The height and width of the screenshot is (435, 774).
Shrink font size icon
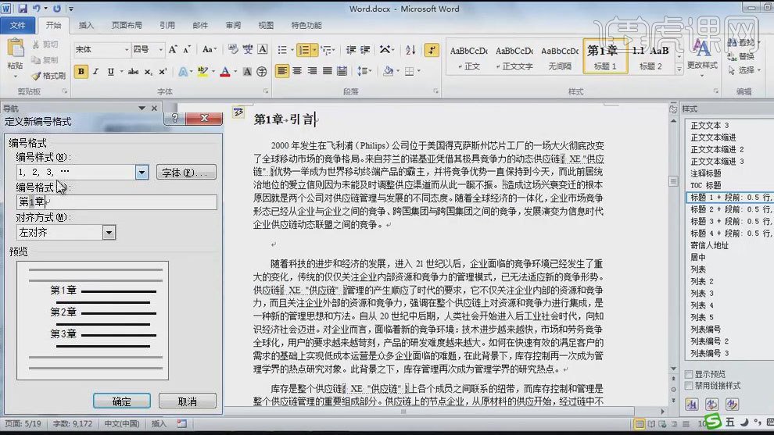tap(187, 49)
